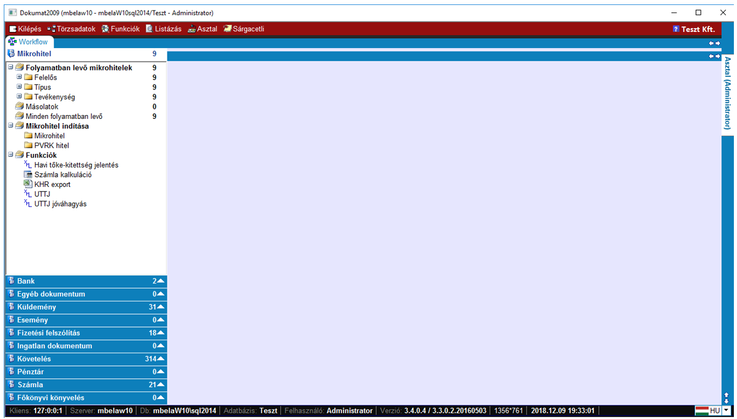Viewport: 737px width, 419px height.
Task: Select Minden folyamatban levő in the tree
Action: tap(64, 116)
